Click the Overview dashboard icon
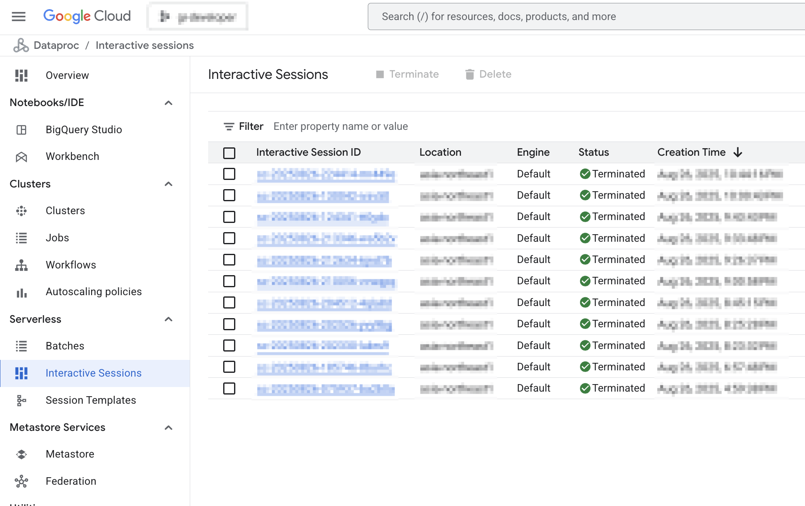The image size is (805, 506). (21, 76)
